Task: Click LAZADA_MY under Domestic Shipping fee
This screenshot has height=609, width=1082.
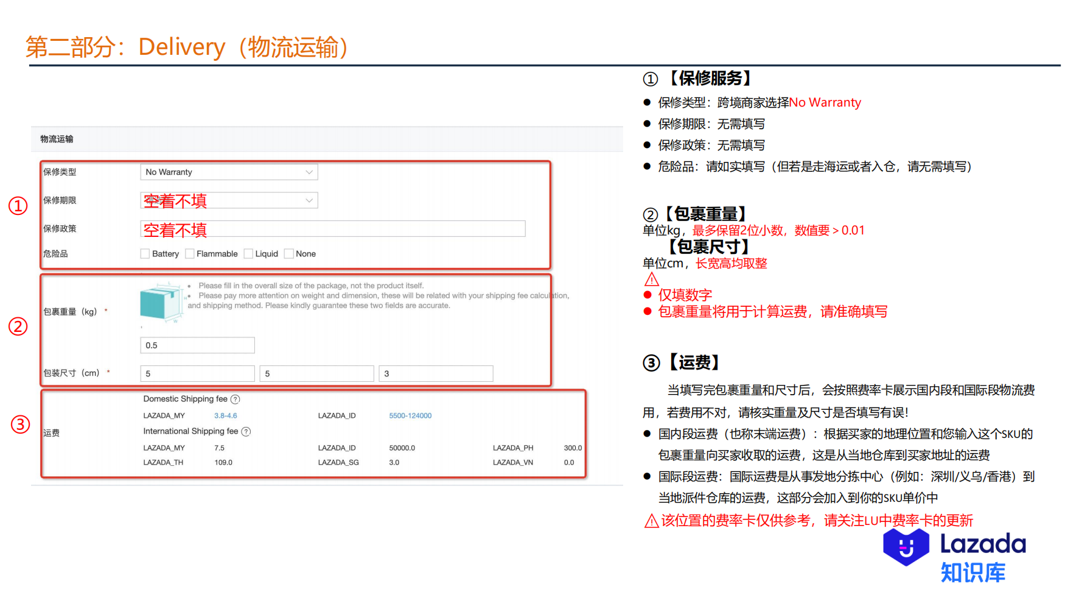Action: click(164, 416)
